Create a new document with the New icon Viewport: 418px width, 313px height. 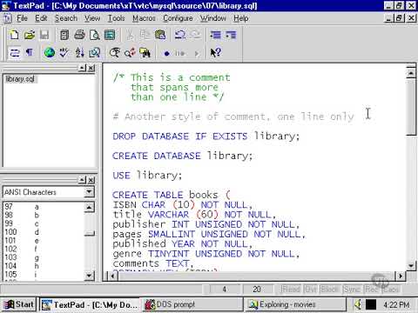[x=14, y=35]
